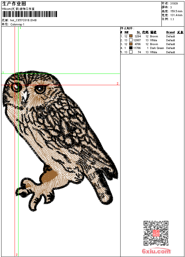The height and width of the screenshot is (257, 185).
Task: Click the red seal inside the QR code
Action: [156, 233]
